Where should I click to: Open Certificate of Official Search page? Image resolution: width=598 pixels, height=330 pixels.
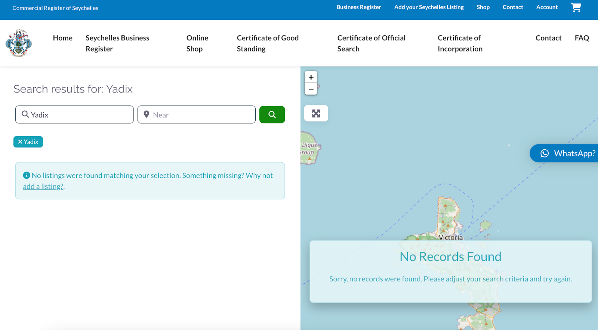(x=371, y=43)
